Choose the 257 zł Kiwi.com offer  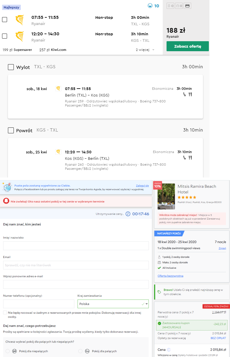[x=53, y=50]
